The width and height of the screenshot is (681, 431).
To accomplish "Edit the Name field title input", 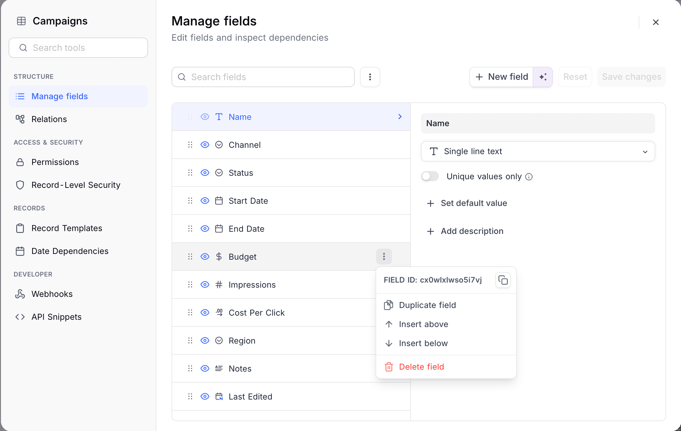I will coord(538,123).
